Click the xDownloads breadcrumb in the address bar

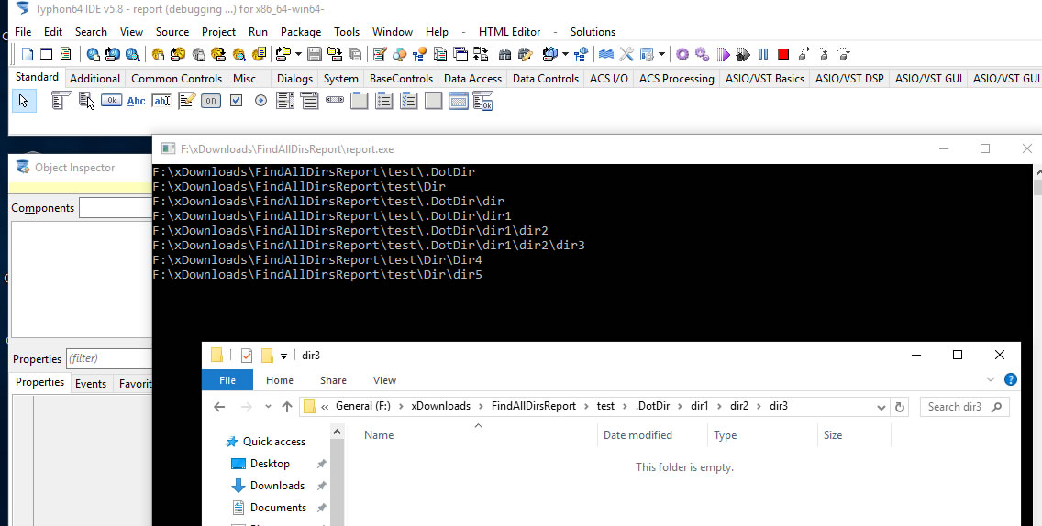(440, 406)
